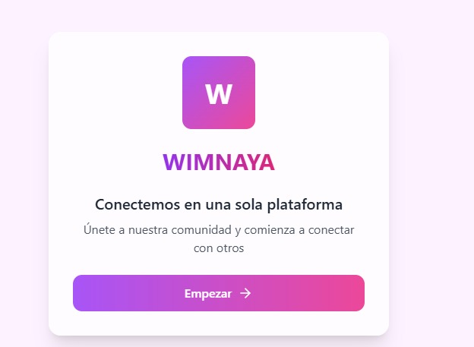Click the word 'plataforma' in the heading
The image size is (474, 347).
pos(305,205)
